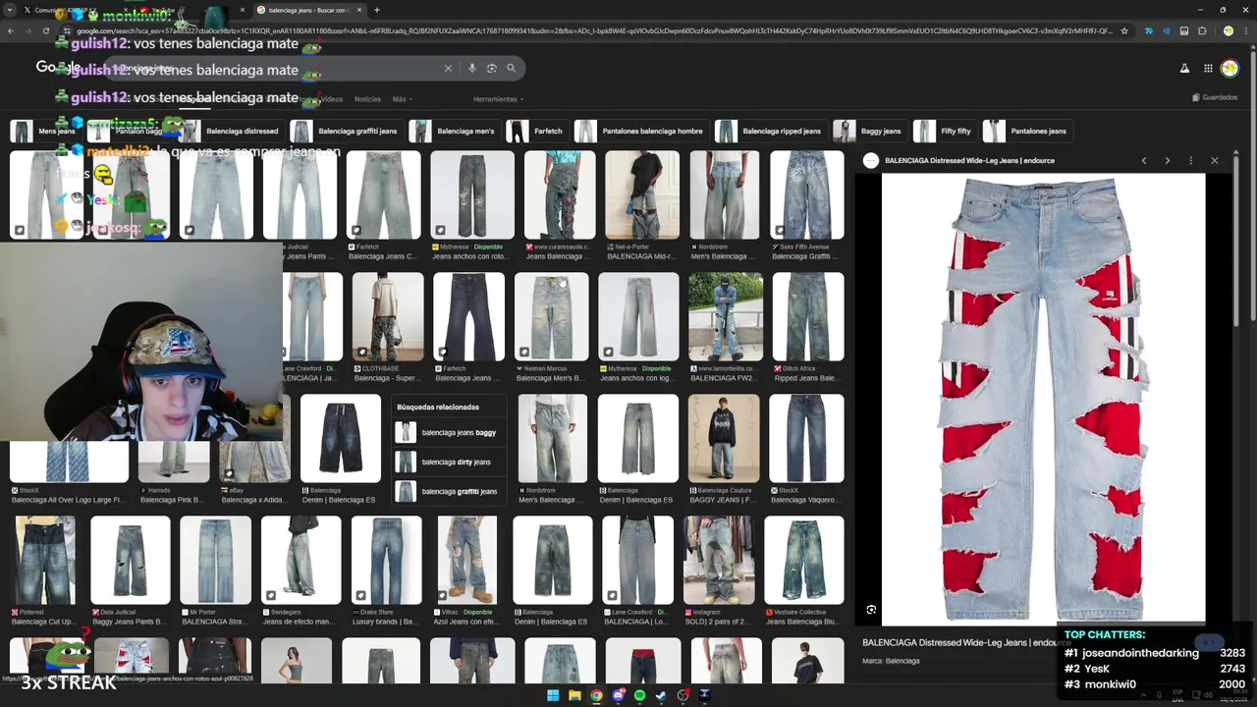Select the Pantalones jeans filter chip

1027,131
